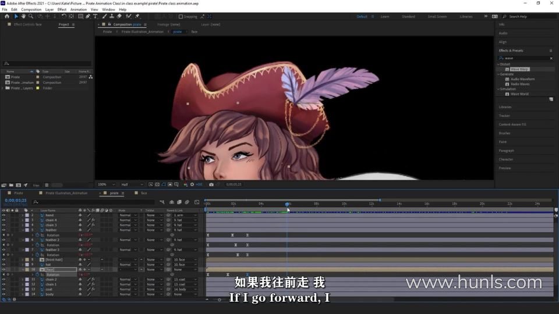Open the Composition menu
Image resolution: width=559 pixels, height=314 pixels.
tap(31, 10)
